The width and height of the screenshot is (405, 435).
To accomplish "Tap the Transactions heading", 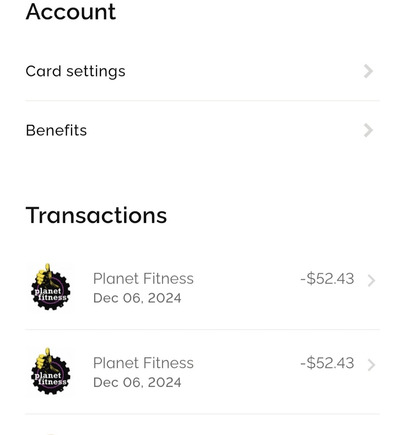I will [96, 215].
